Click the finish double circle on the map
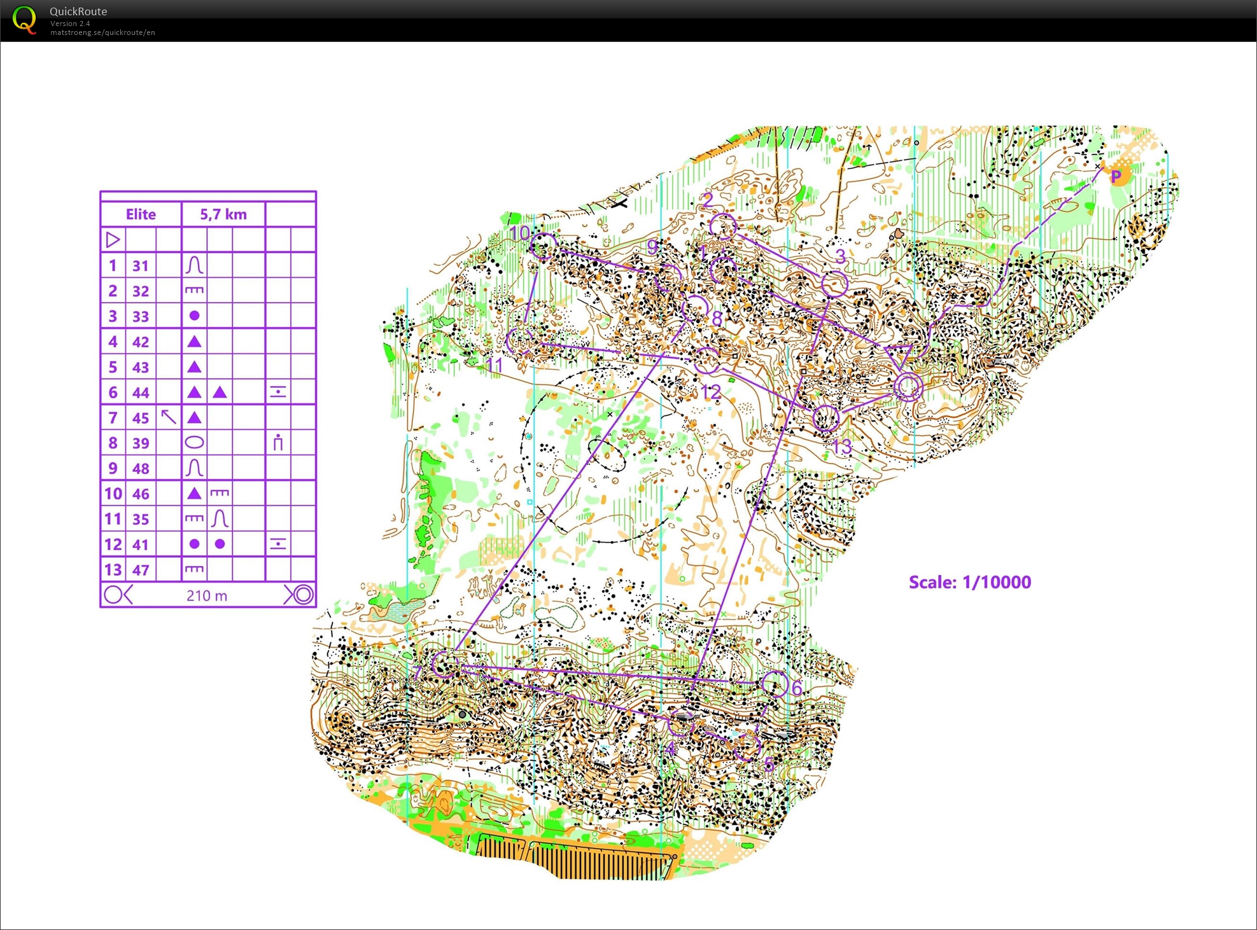Screen dimensions: 1257x930 coord(908,386)
